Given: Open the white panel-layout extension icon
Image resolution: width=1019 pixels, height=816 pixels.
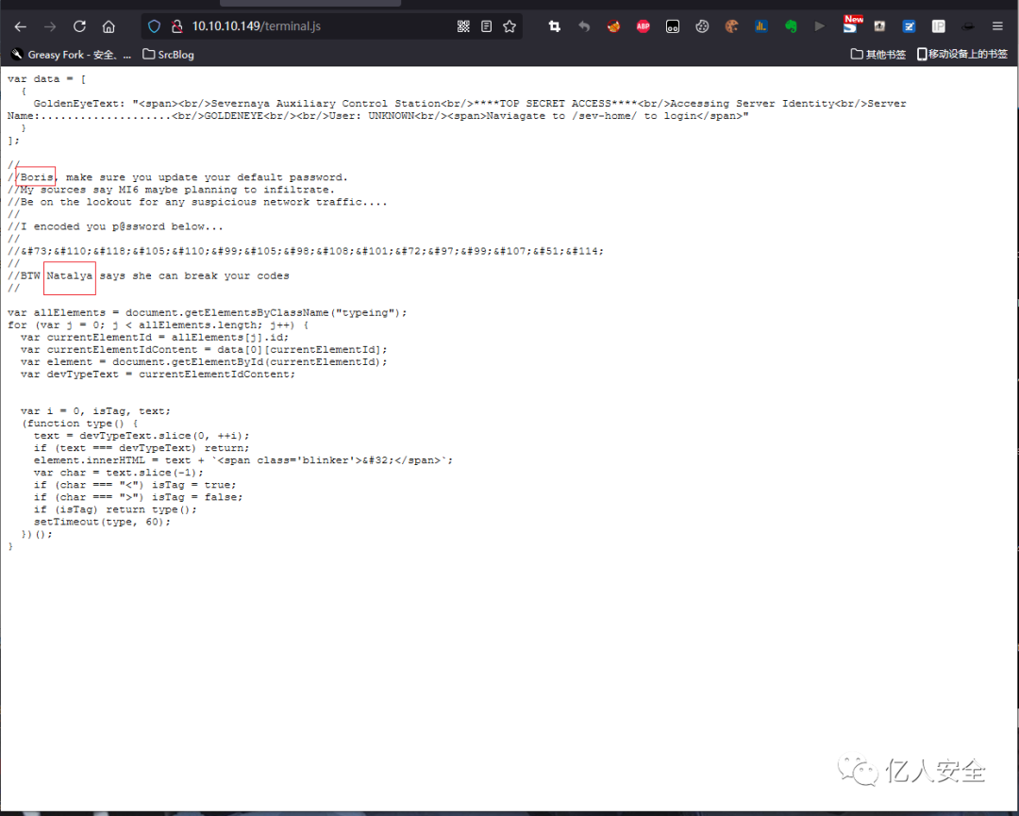Looking at the screenshot, I should (939, 26).
